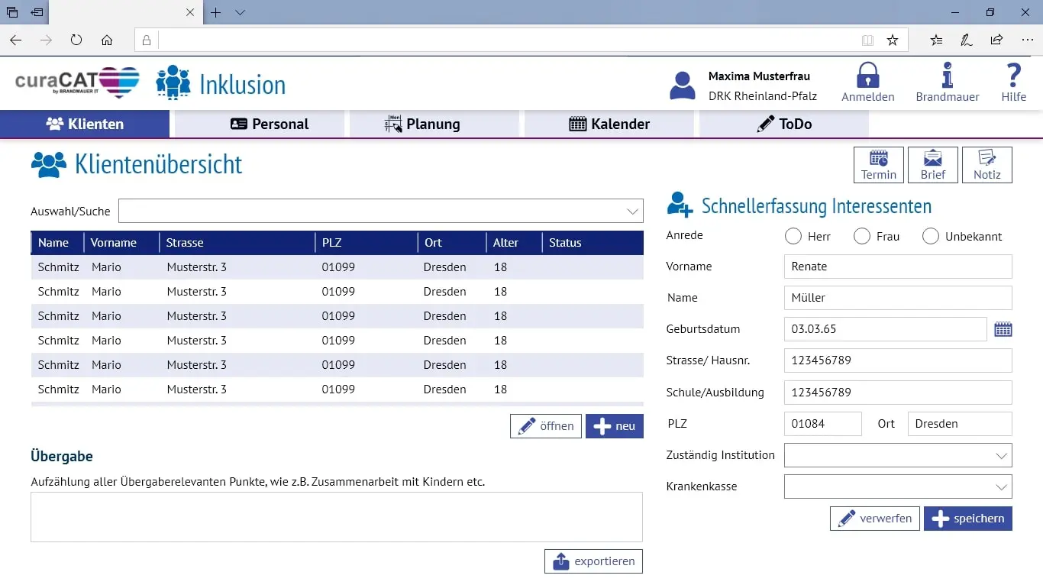
Task: Open Hilfe question mark icon
Action: point(1013,76)
